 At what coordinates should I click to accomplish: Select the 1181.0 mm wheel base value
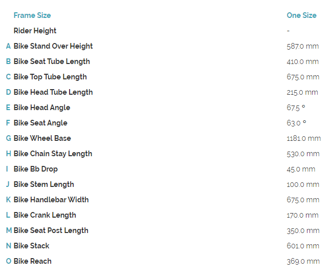(304, 138)
